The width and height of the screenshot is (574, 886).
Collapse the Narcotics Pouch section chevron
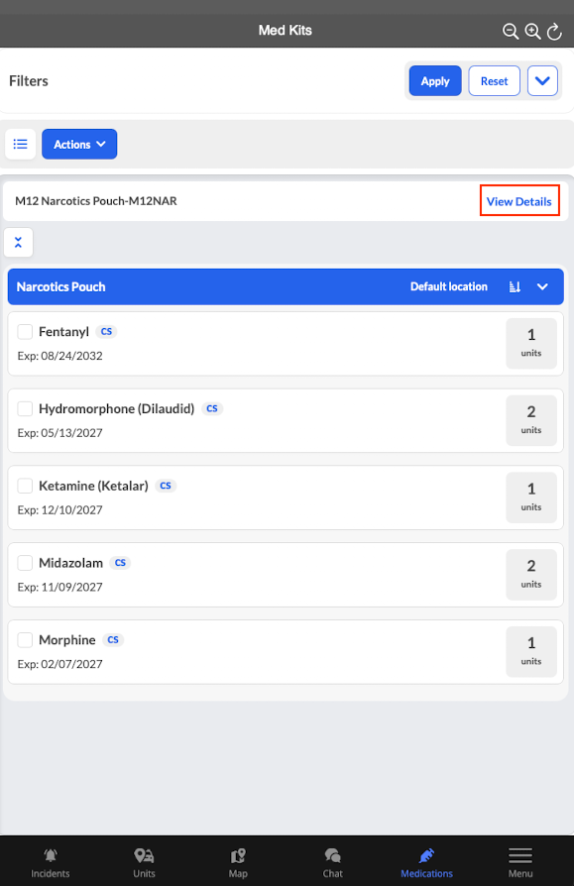pos(542,287)
